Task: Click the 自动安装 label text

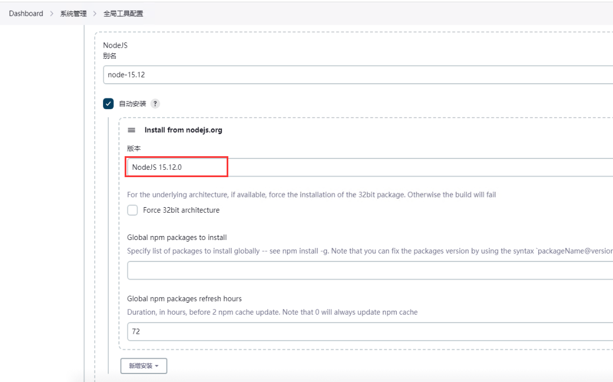Action: (132, 104)
